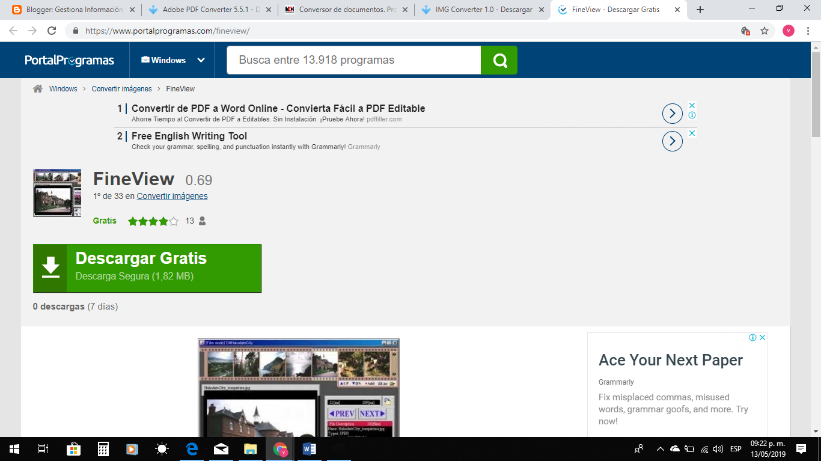Open the Chrome profile avatar
Image resolution: width=821 pixels, height=461 pixels.
pos(788,31)
